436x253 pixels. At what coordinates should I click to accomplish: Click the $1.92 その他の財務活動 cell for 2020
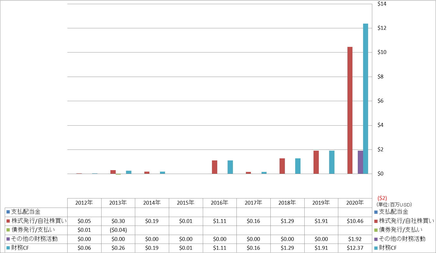pos(355,239)
